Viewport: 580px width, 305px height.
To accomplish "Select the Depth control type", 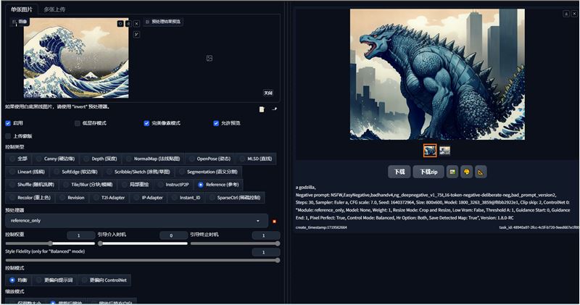I will click(100, 159).
